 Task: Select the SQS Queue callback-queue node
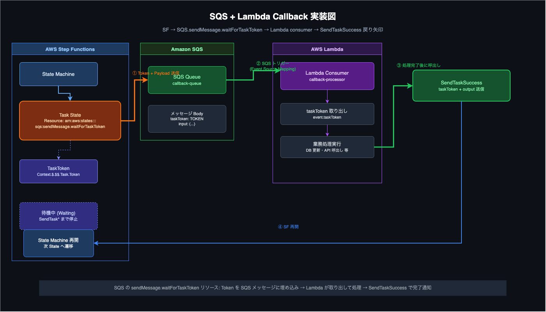187,80
